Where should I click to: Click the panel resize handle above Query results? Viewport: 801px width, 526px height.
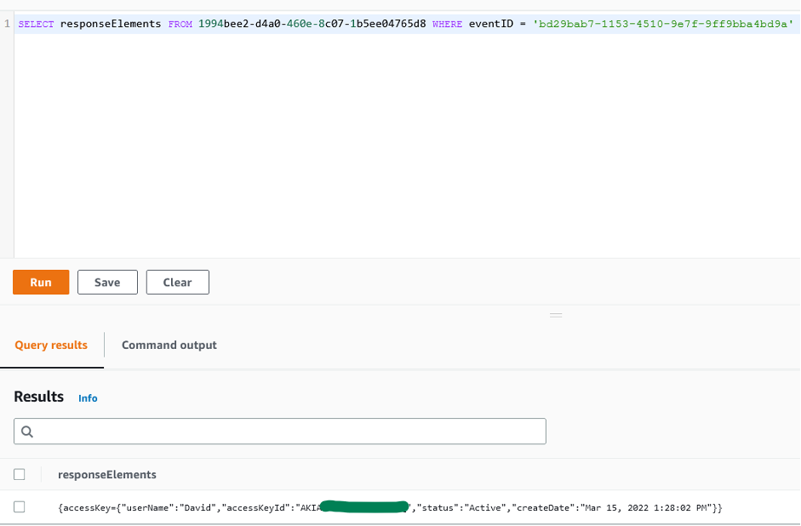(556, 315)
